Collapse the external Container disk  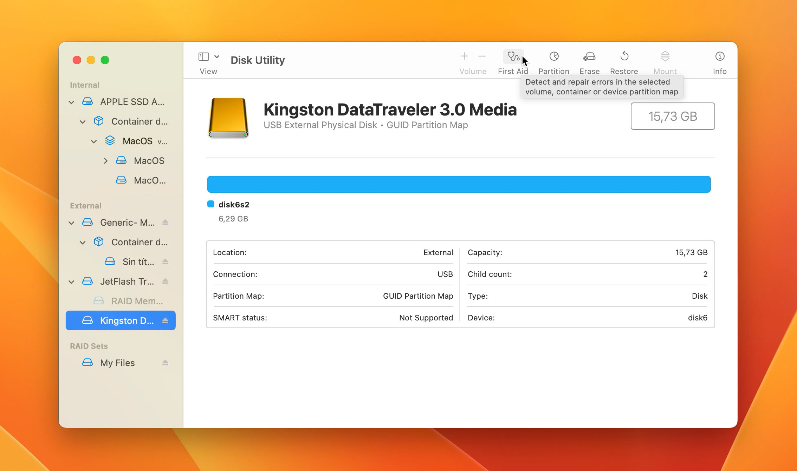click(83, 243)
